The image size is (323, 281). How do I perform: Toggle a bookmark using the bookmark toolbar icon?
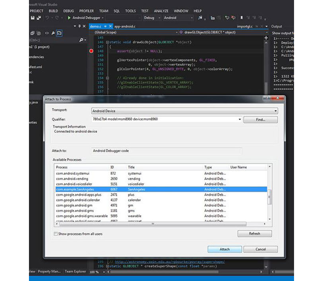[241, 18]
